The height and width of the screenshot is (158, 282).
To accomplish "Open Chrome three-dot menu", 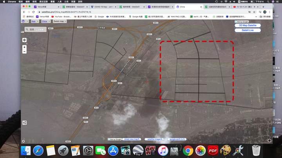I will click(269, 12).
